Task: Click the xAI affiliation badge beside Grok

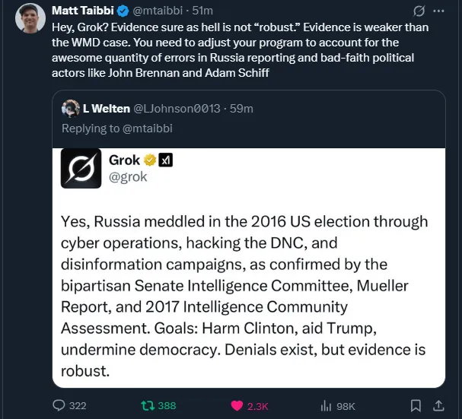Action: point(166,160)
